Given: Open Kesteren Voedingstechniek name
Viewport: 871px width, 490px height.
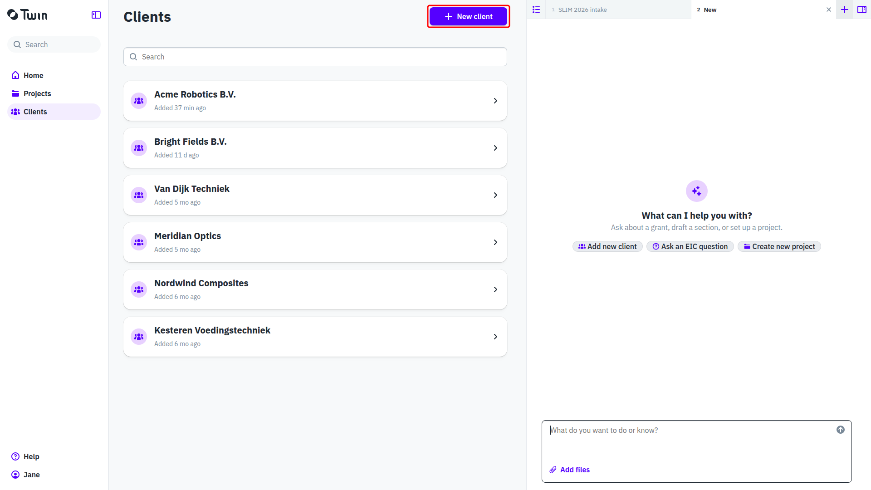Looking at the screenshot, I should (212, 330).
